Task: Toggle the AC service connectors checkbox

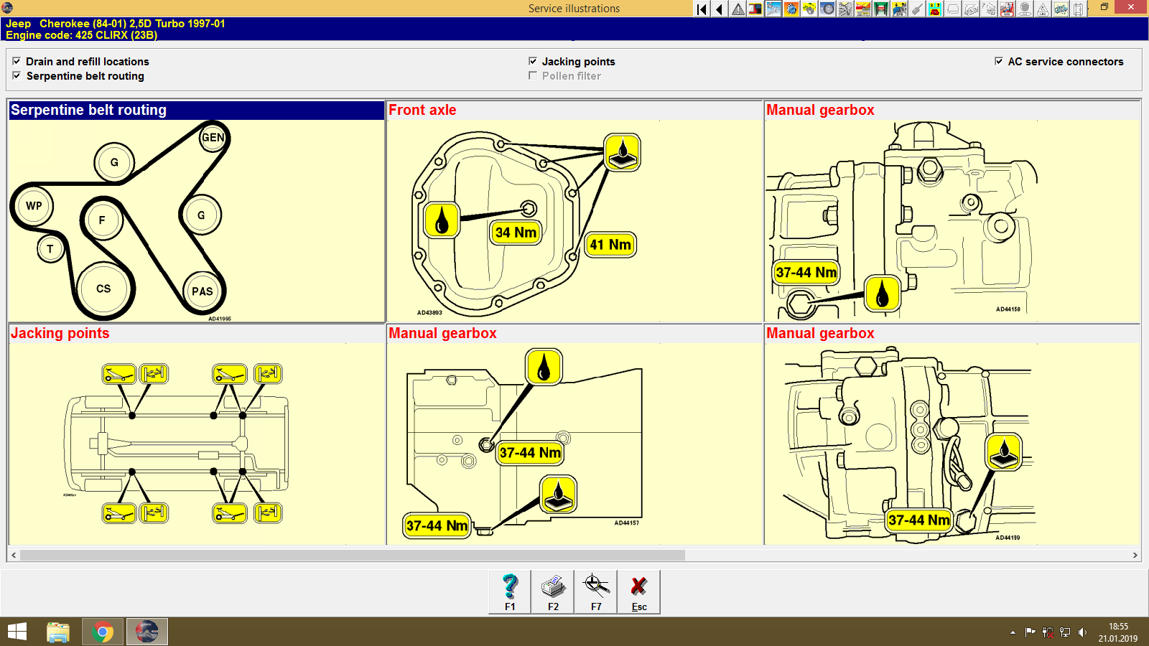Action: 998,61
